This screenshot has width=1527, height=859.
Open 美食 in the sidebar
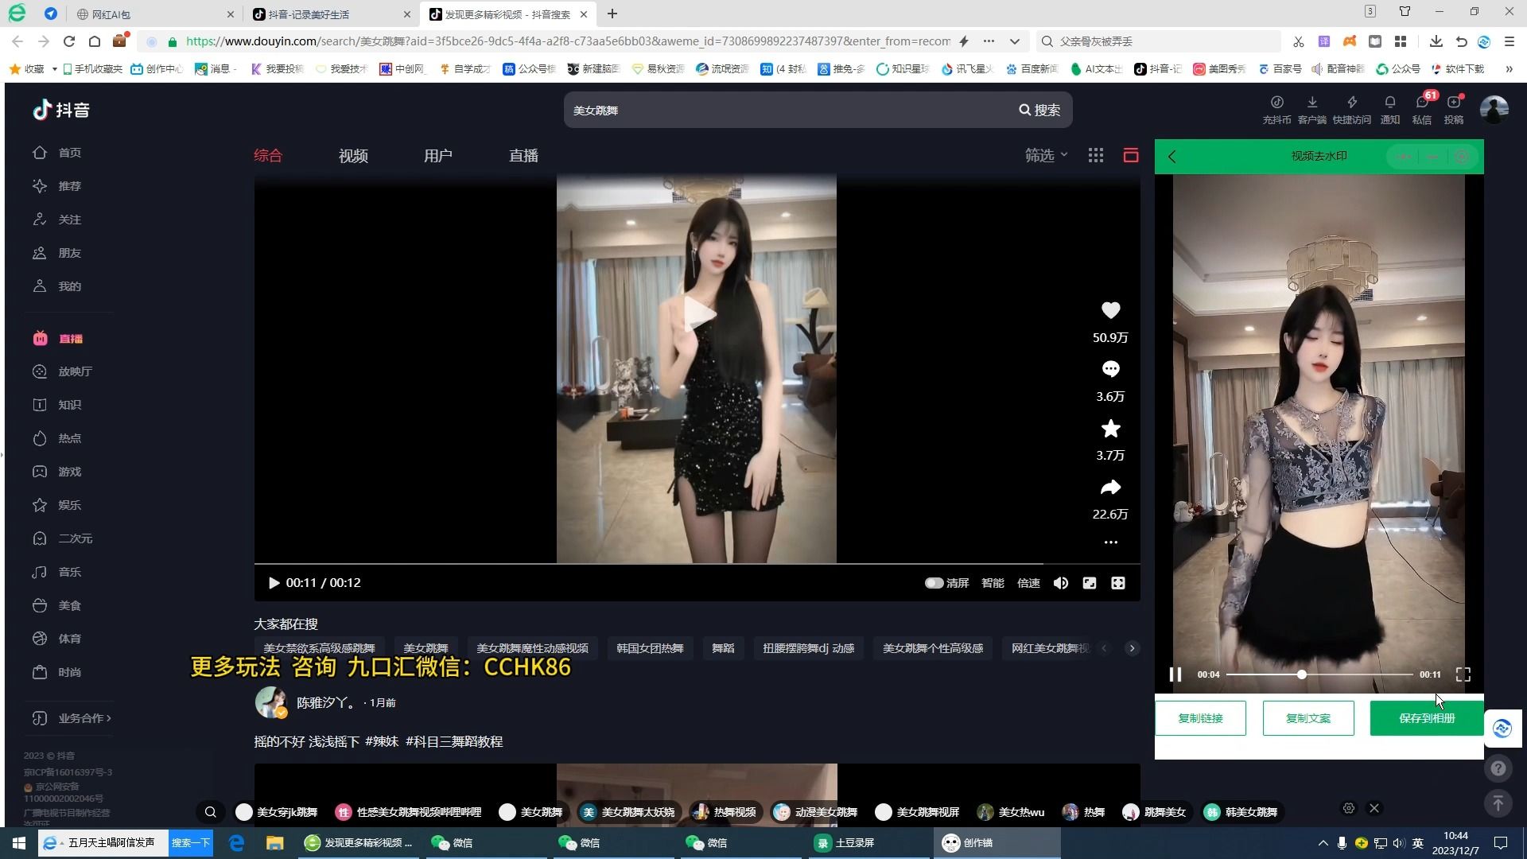(56, 605)
